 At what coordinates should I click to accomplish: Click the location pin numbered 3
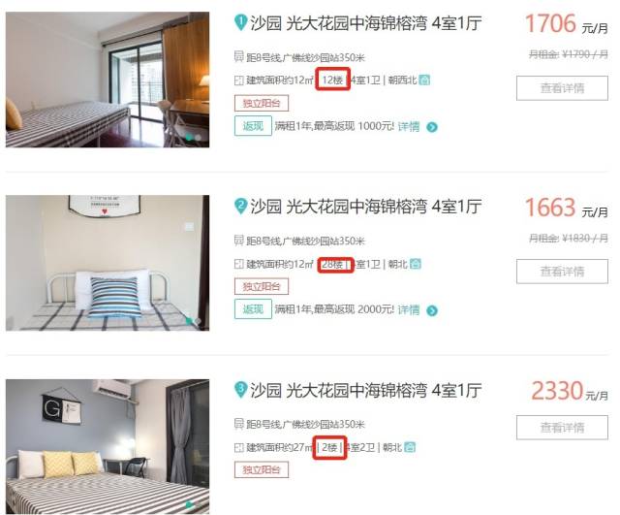point(240,390)
